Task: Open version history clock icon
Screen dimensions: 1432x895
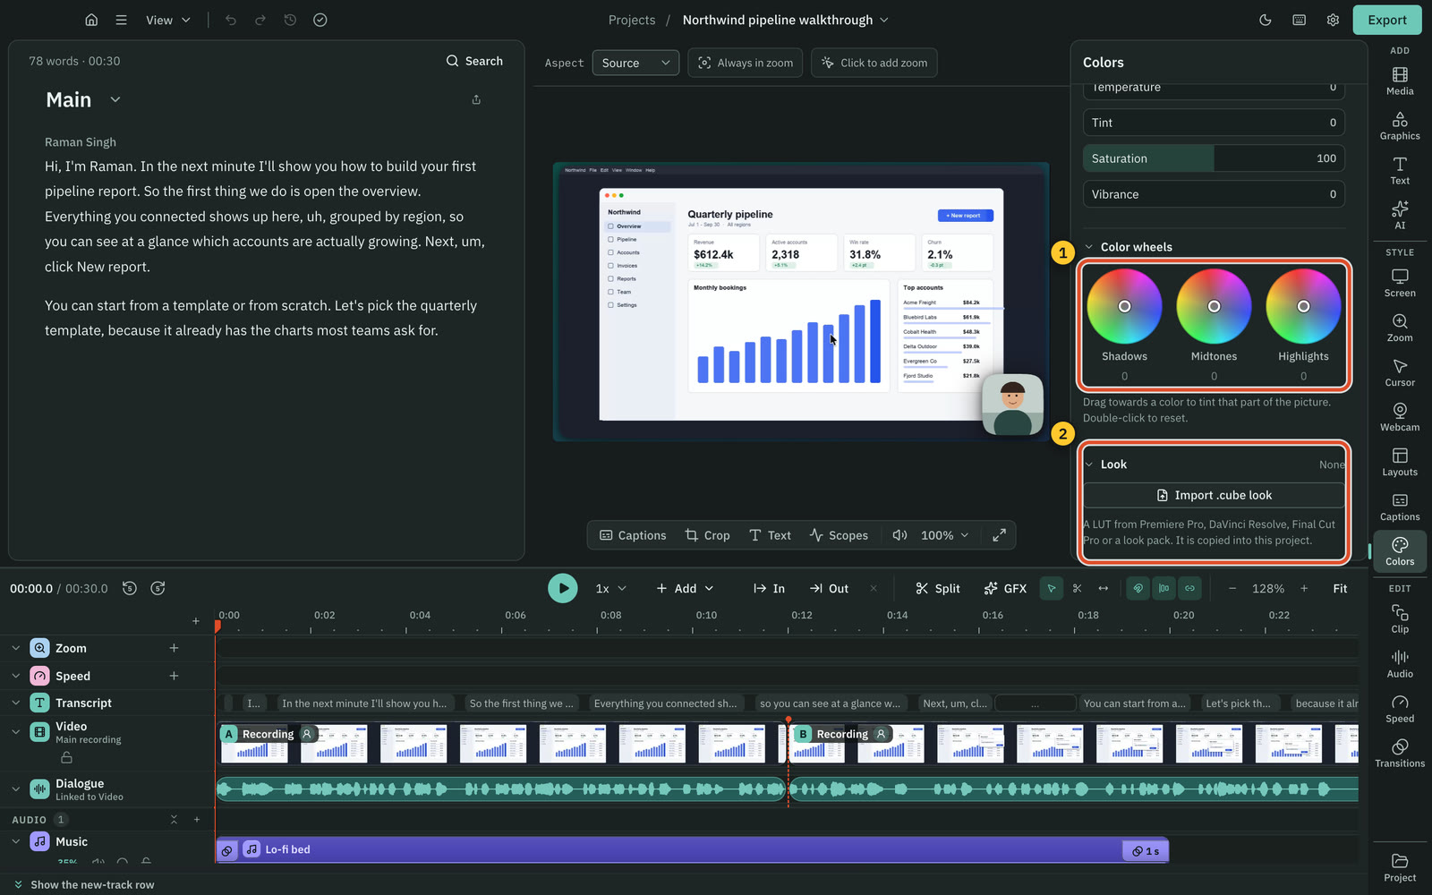Action: click(x=290, y=20)
